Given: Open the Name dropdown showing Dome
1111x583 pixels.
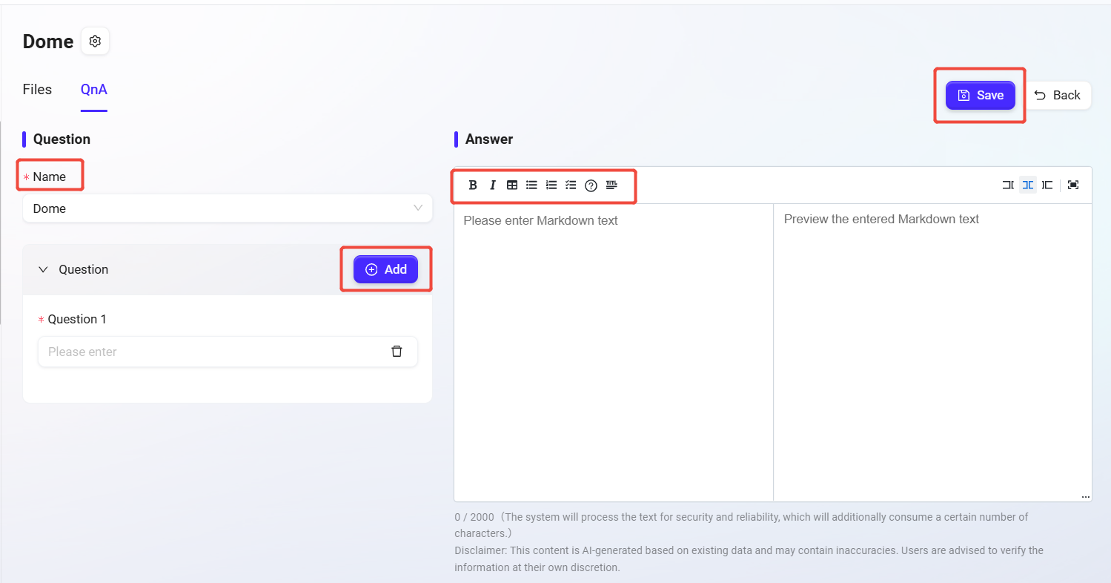Looking at the screenshot, I should tap(227, 208).
